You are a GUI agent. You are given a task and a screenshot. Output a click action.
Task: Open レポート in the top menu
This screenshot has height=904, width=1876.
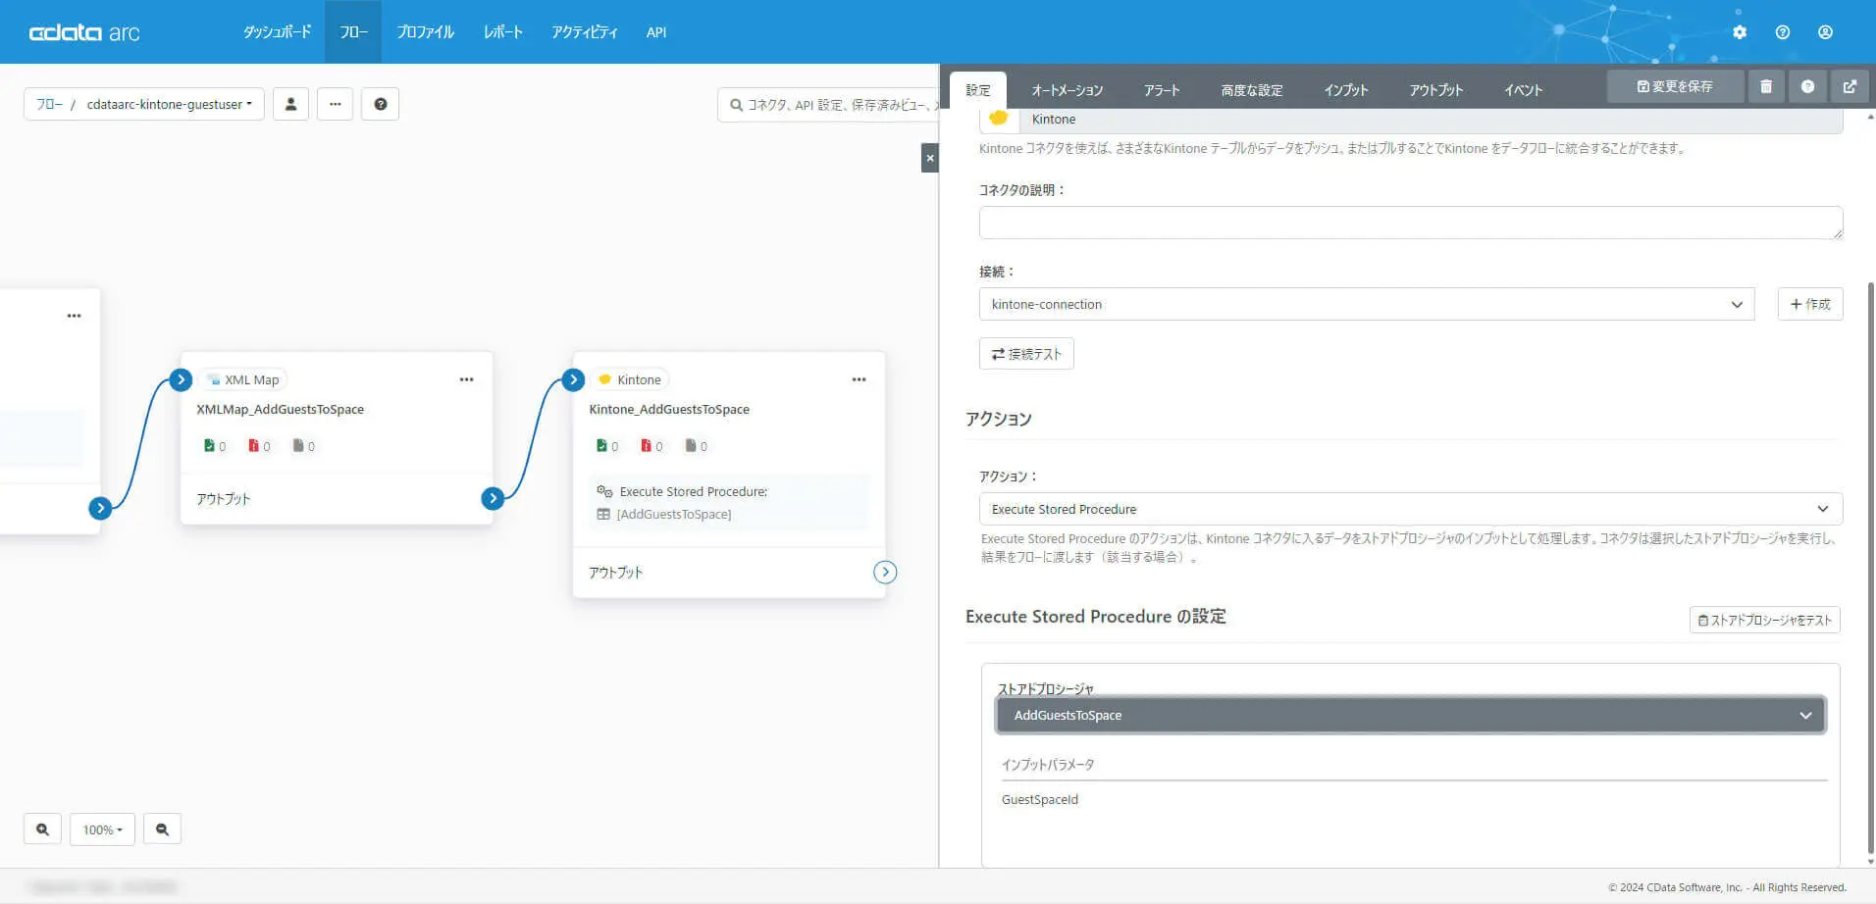(x=502, y=32)
